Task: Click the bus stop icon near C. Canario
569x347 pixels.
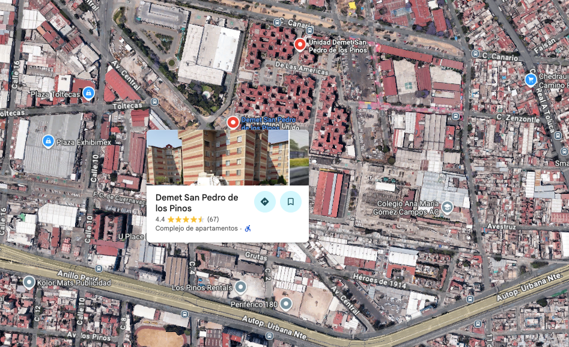Action: click(475, 53)
